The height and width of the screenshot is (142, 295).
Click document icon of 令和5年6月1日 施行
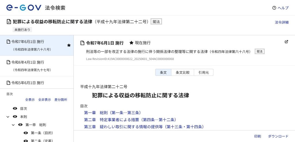click(8, 83)
